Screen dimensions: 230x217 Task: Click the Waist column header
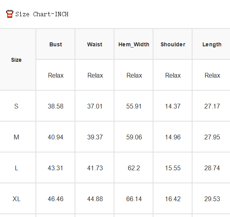(95, 44)
